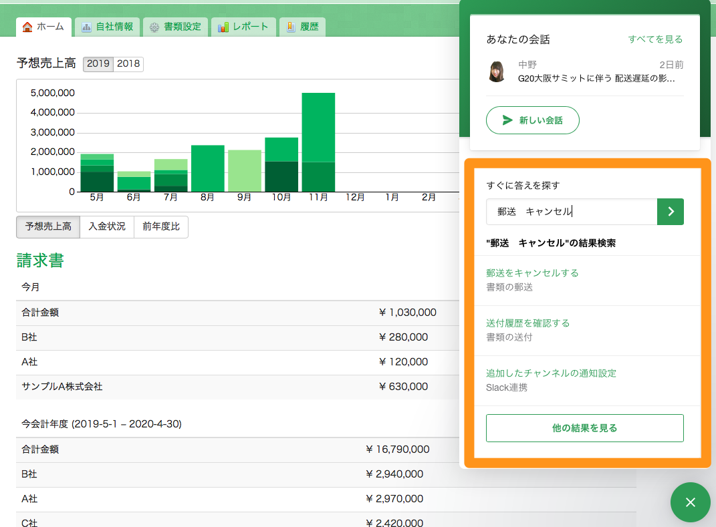
Task: Click the 自社情報 organization icon
Action: pos(86,27)
